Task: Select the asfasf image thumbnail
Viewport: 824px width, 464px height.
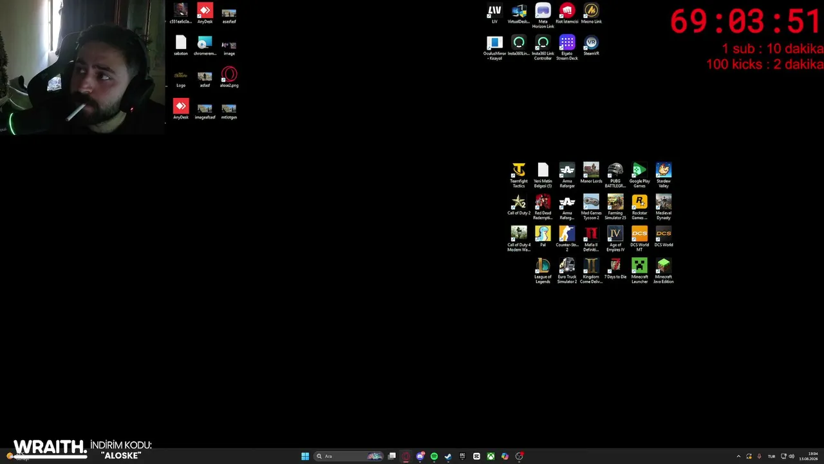Action: tap(205, 79)
